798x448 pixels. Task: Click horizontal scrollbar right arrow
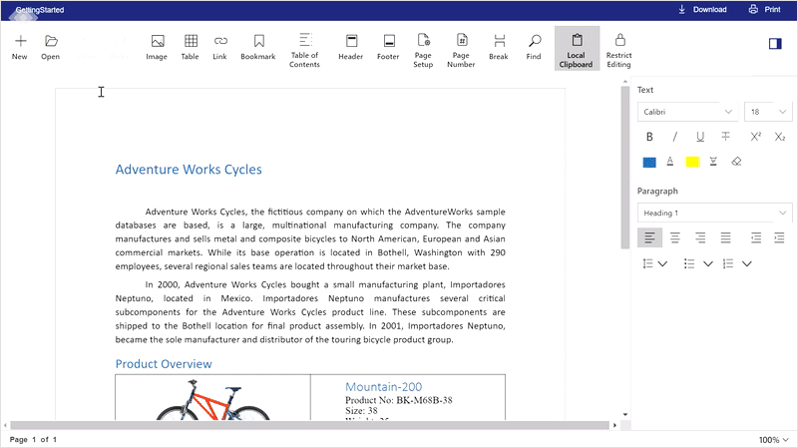[614, 425]
